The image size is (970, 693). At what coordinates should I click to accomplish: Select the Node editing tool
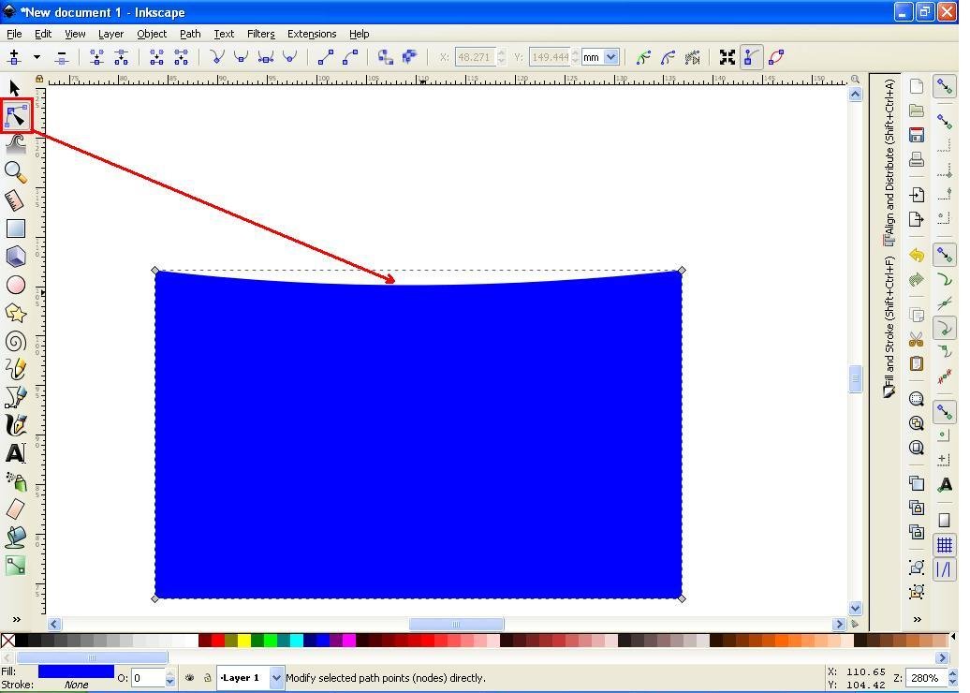coord(15,114)
